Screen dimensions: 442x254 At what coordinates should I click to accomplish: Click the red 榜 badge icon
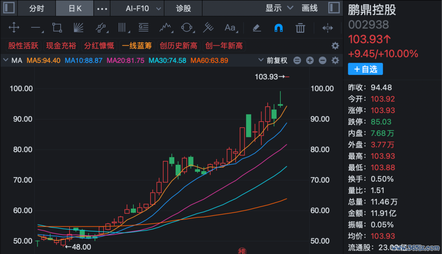pyautogui.click(x=242, y=251)
